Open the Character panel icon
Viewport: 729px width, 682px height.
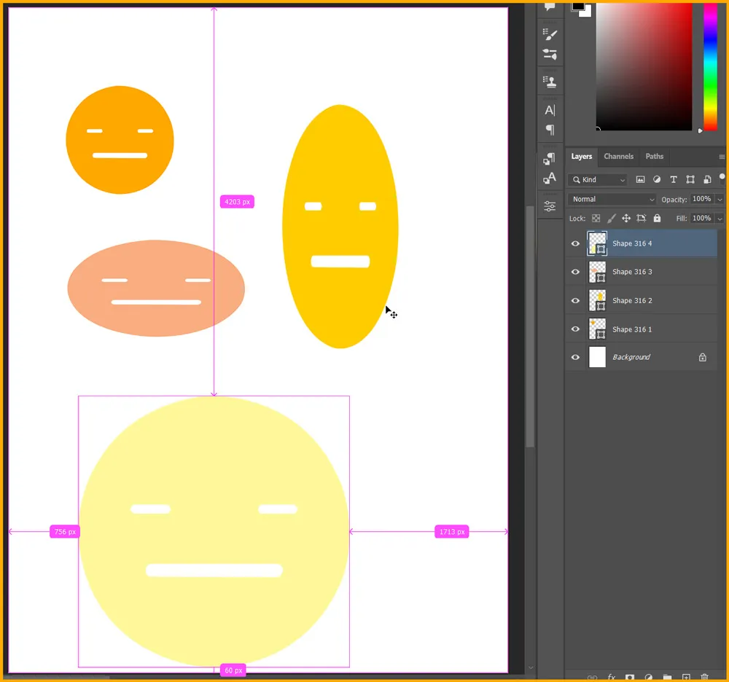(x=550, y=110)
